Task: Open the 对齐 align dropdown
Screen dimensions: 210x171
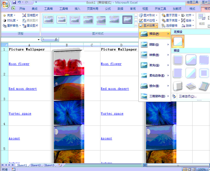Action: [188, 16]
